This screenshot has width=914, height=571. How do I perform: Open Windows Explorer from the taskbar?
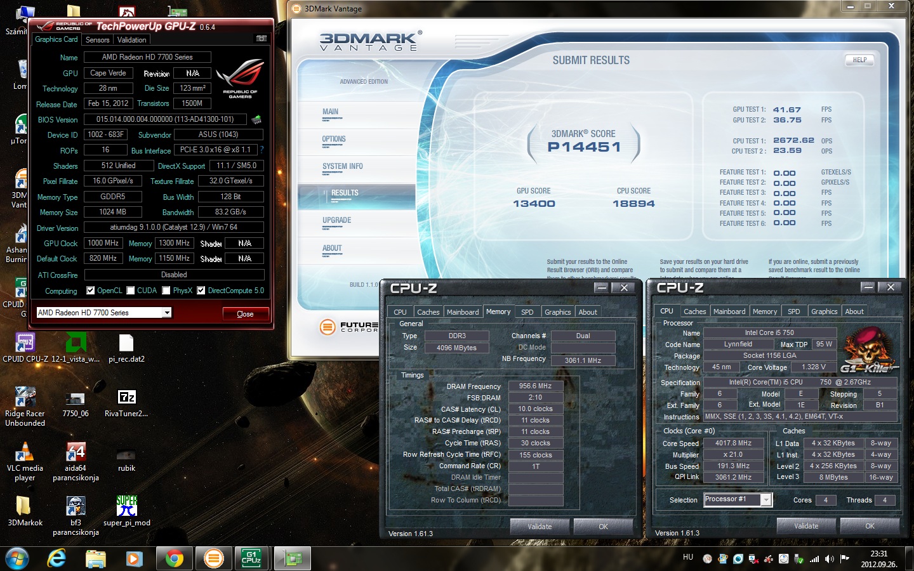[96, 558]
